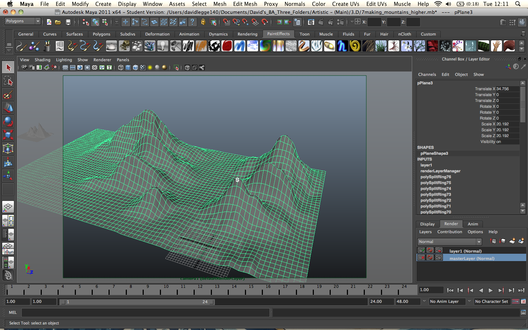Open the Edit Mesh menu
The image size is (528, 330).
tap(245, 4)
